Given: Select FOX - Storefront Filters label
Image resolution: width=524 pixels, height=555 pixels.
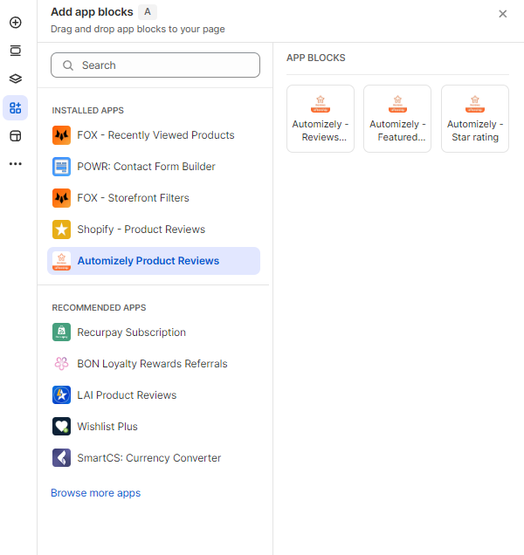Looking at the screenshot, I should coord(133,198).
